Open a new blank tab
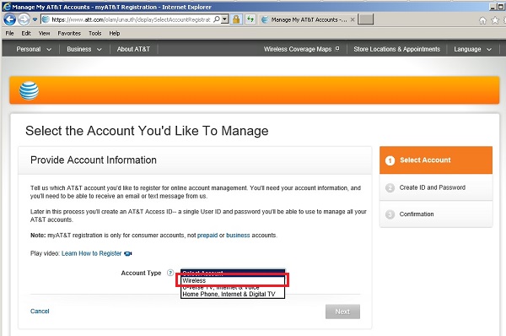 click(366, 19)
